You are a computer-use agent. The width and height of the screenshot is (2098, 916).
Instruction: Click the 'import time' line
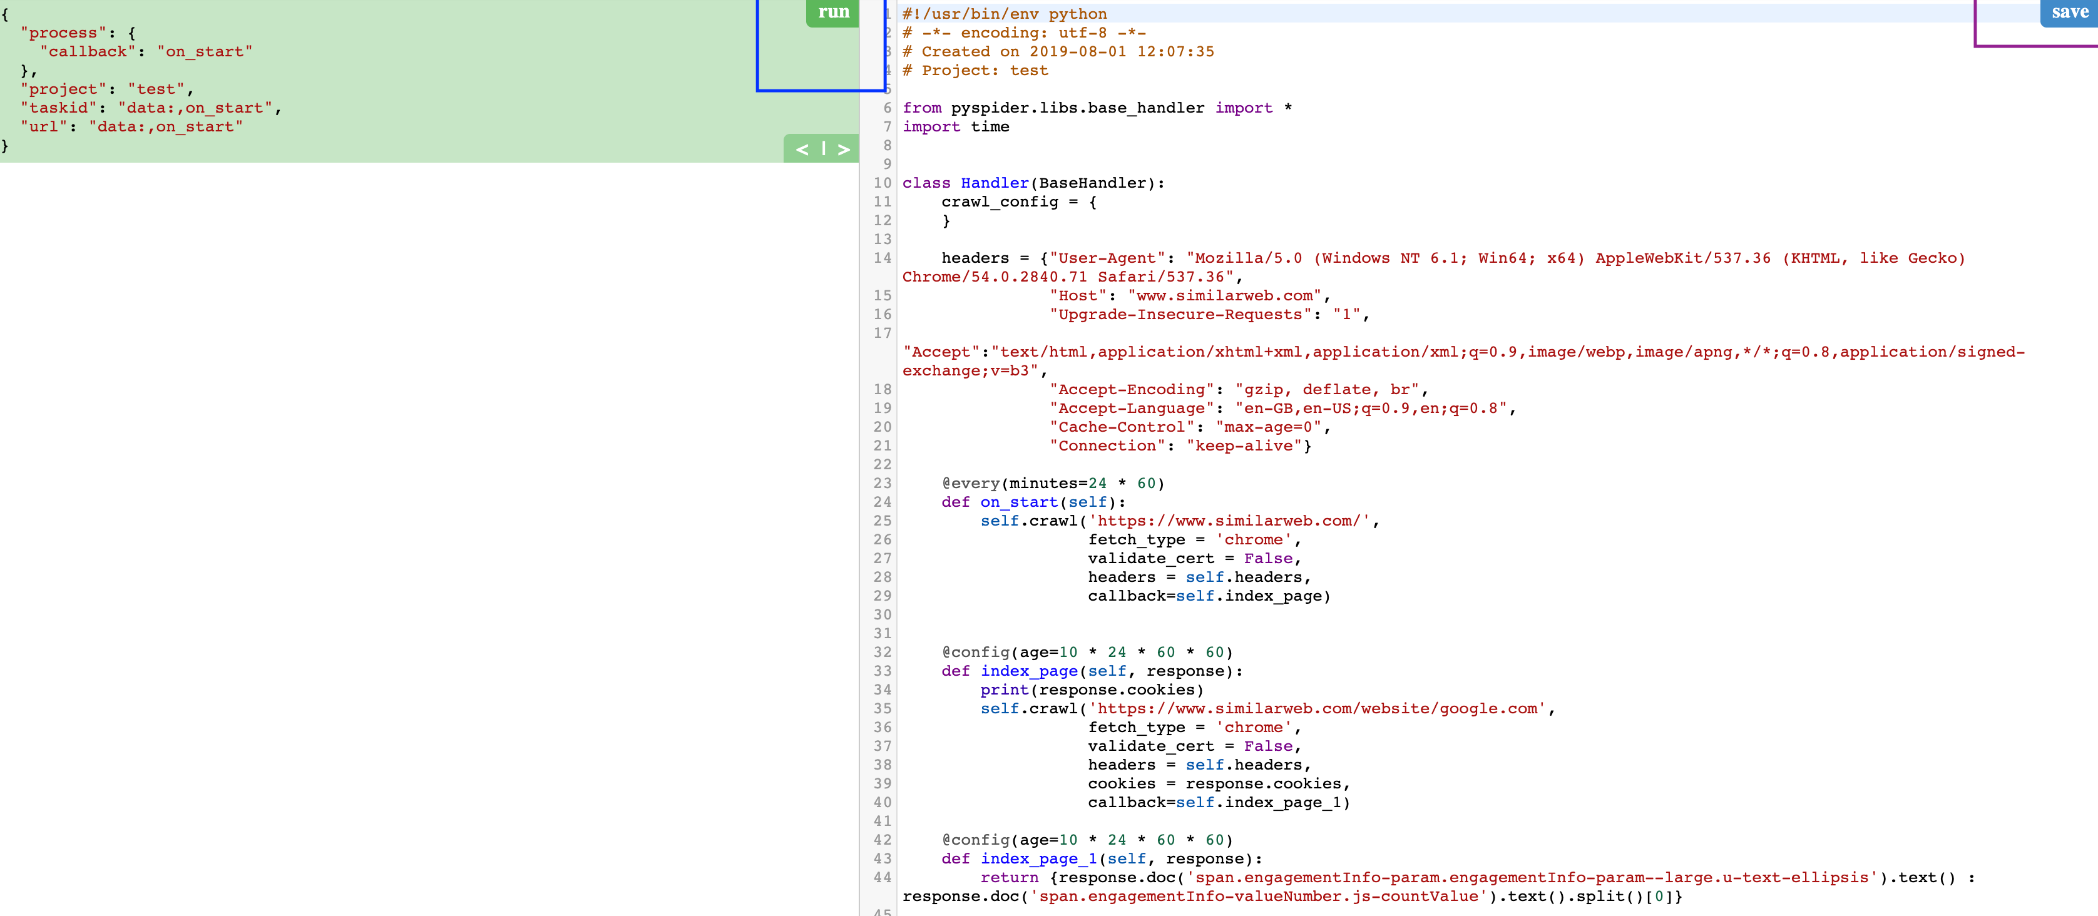pyautogui.click(x=955, y=126)
